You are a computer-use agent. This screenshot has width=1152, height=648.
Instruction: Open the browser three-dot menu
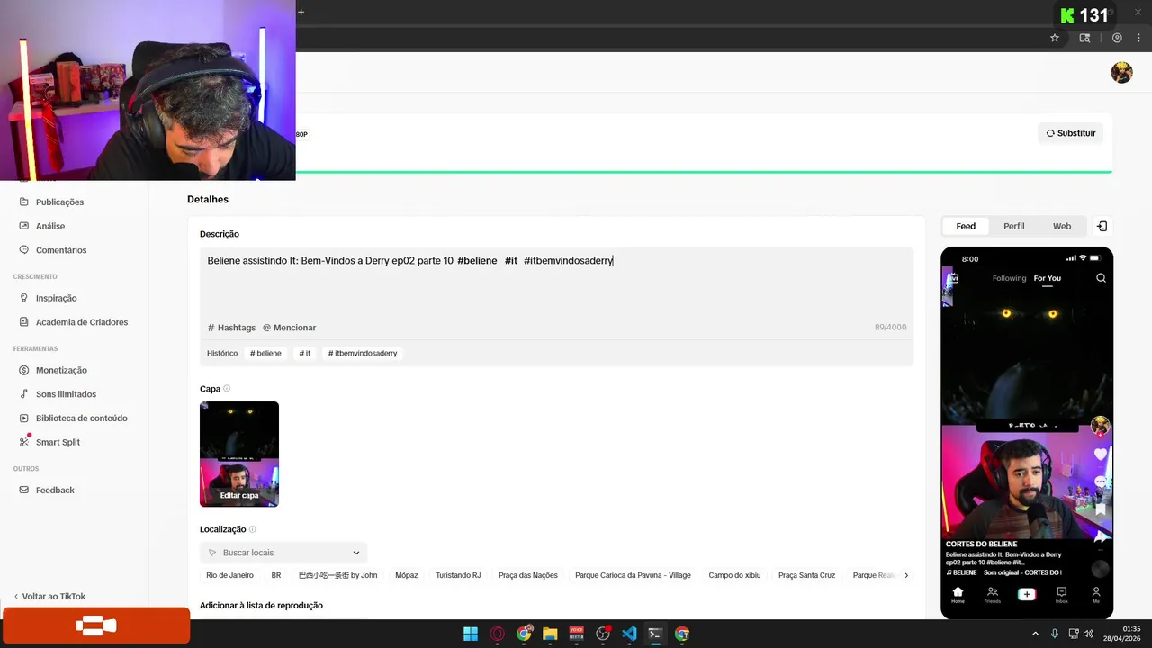tap(1138, 38)
